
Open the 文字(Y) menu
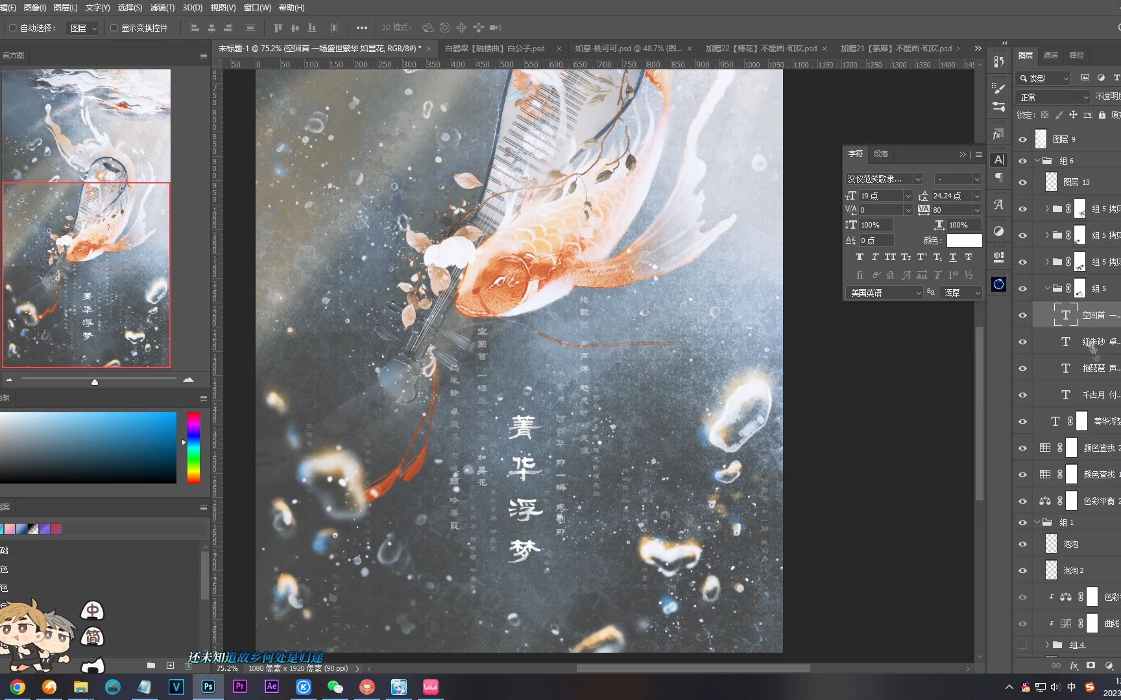[x=97, y=7]
